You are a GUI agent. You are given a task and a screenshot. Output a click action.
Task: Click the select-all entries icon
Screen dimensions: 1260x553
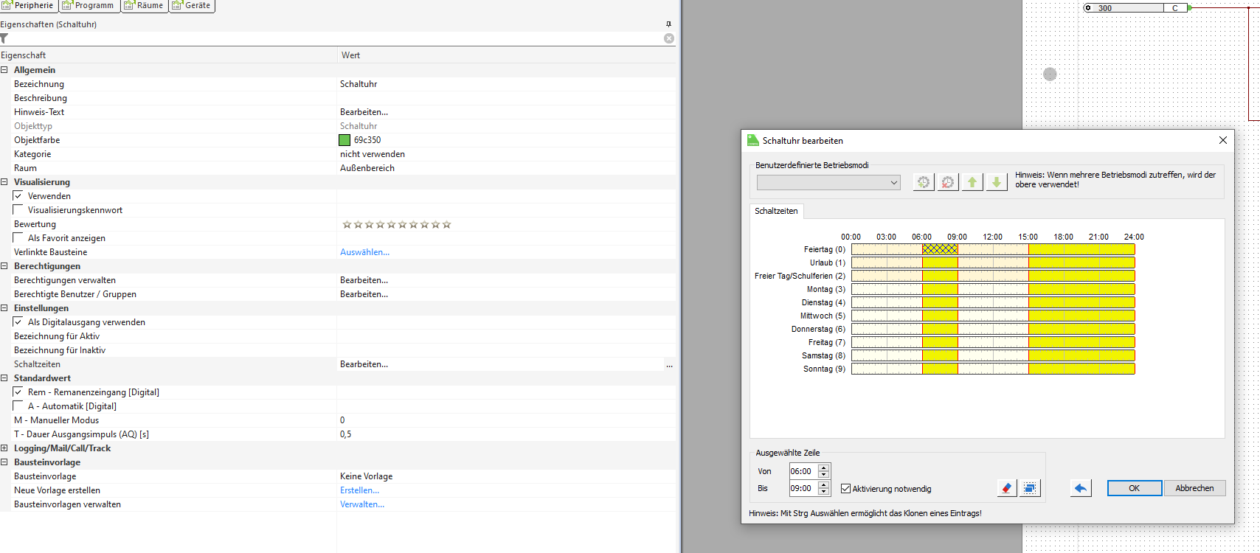[x=1030, y=488]
